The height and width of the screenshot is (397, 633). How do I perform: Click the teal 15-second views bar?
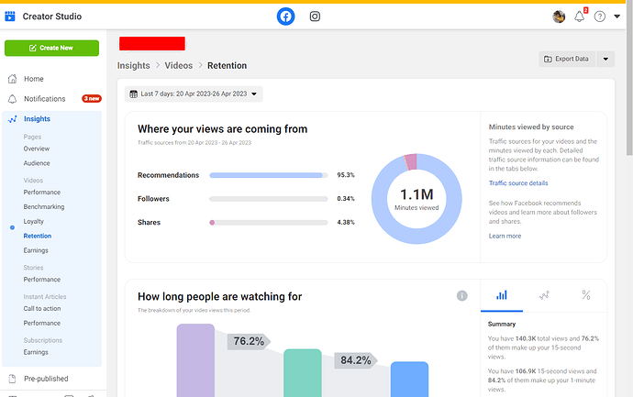tap(303, 373)
